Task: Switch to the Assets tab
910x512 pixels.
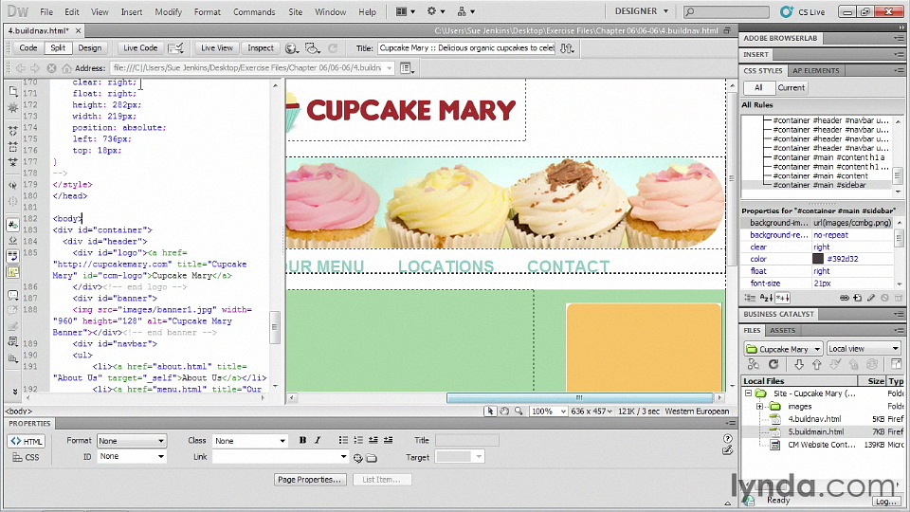Action: point(782,330)
